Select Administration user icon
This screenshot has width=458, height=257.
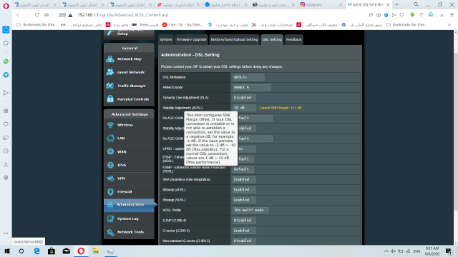[x=110, y=204]
